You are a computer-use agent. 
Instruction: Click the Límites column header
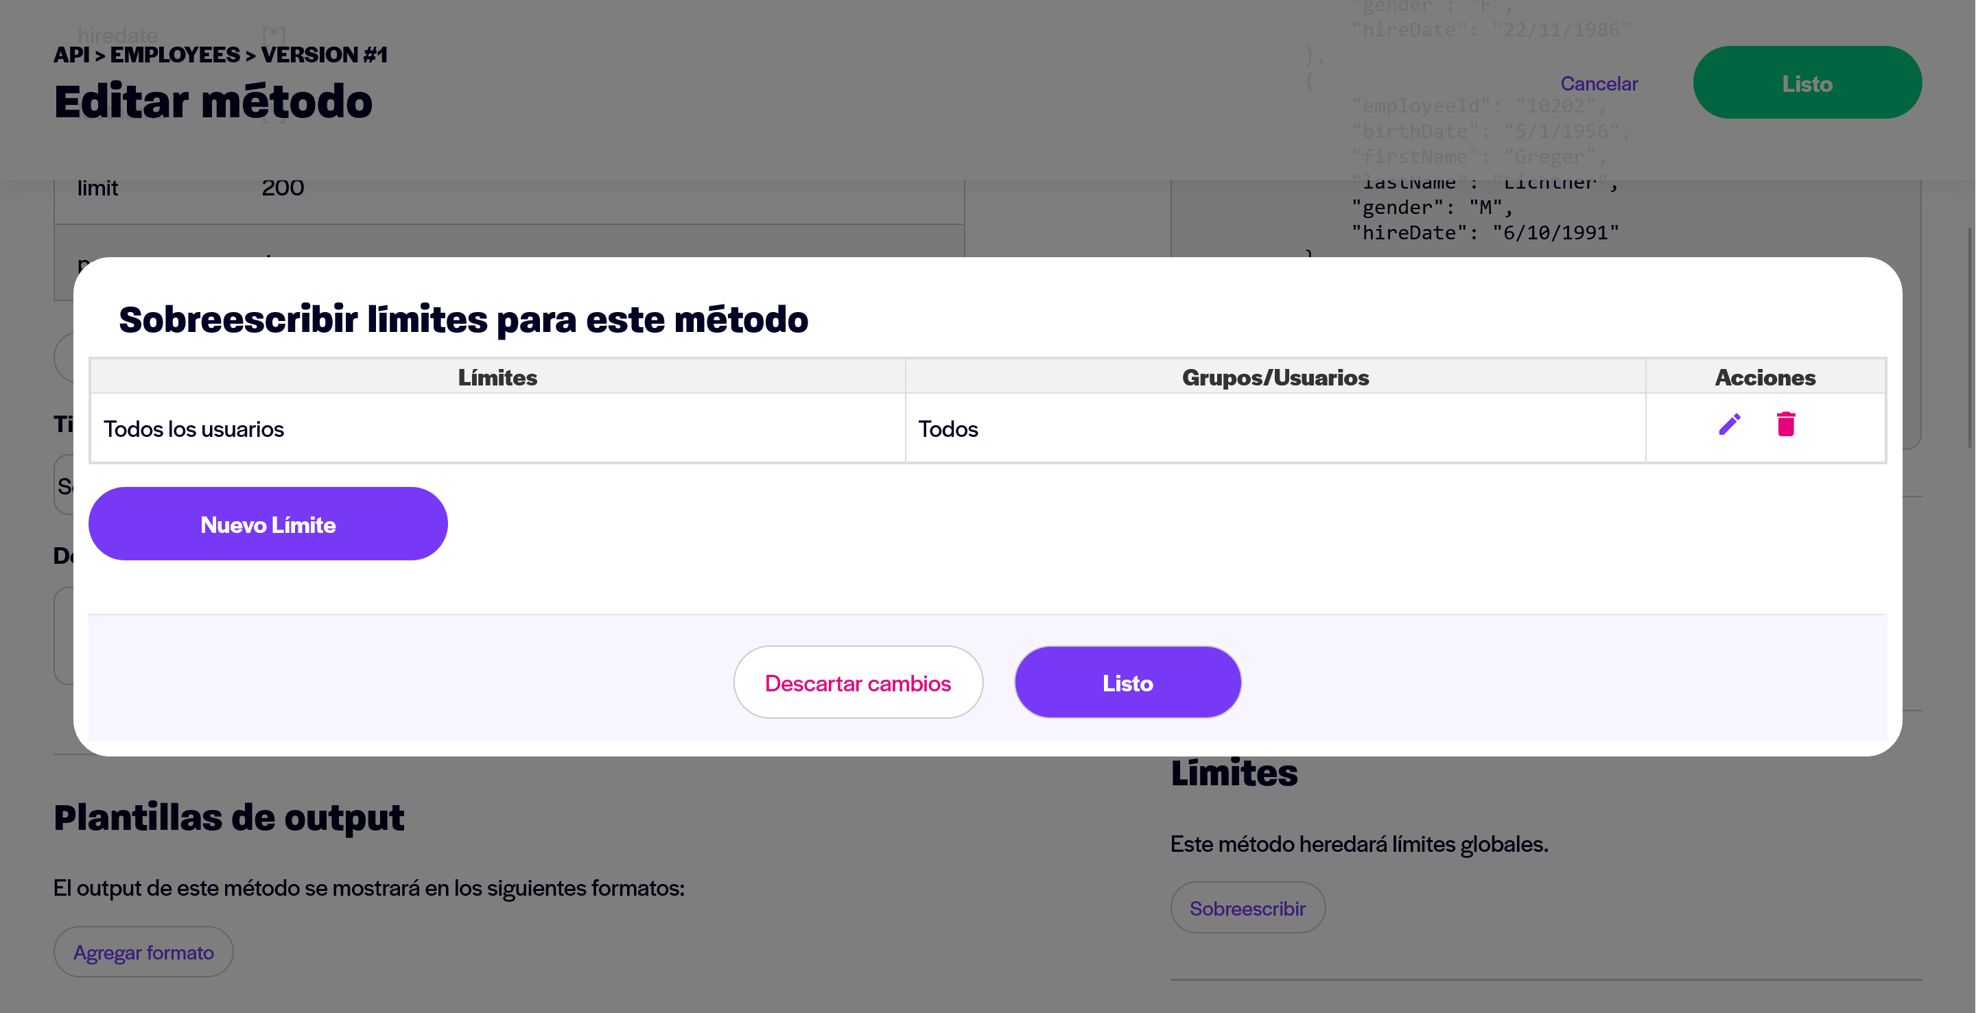[498, 377]
